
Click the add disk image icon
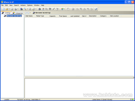[39, 9]
